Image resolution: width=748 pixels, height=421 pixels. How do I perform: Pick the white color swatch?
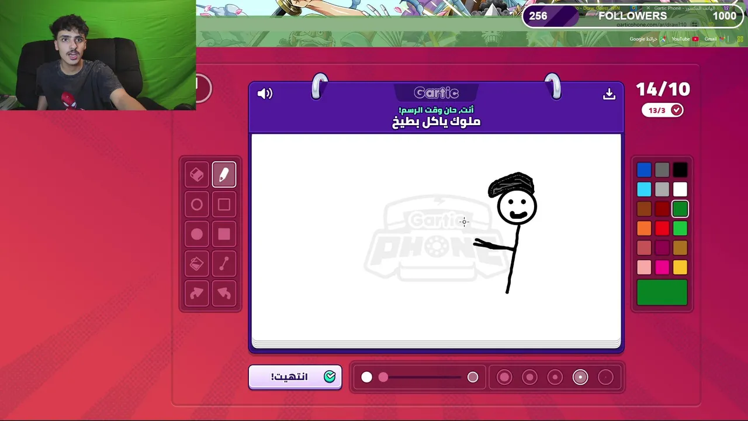coord(680,189)
